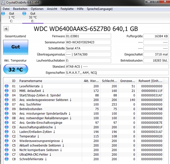Screen dimensions: 170x164
Task: Click status icon of row 04 Start/Stopp-Zyklen
Action: [7, 95]
